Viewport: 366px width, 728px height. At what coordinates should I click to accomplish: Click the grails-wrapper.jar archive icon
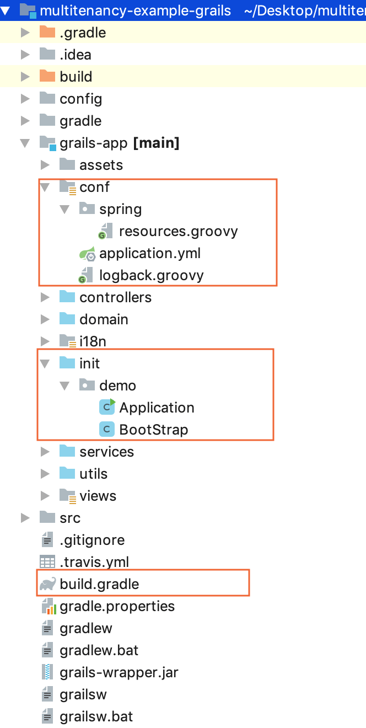(48, 673)
